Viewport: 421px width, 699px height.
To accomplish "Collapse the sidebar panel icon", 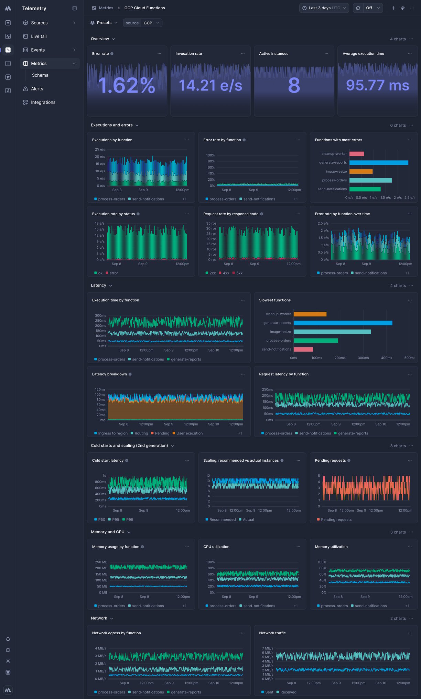I will pos(75,8).
